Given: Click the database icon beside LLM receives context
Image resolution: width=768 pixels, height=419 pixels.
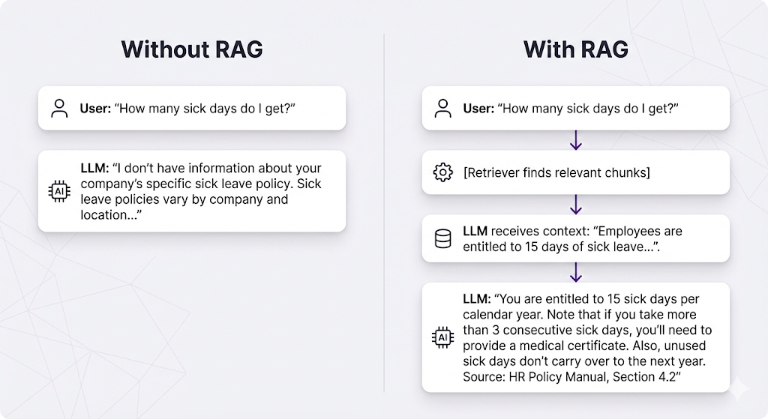Looking at the screenshot, I should (443, 239).
